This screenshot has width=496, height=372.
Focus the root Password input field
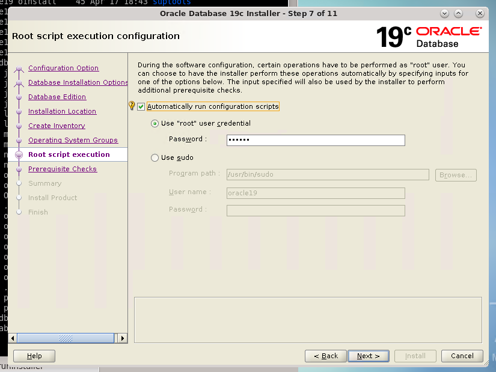point(316,140)
